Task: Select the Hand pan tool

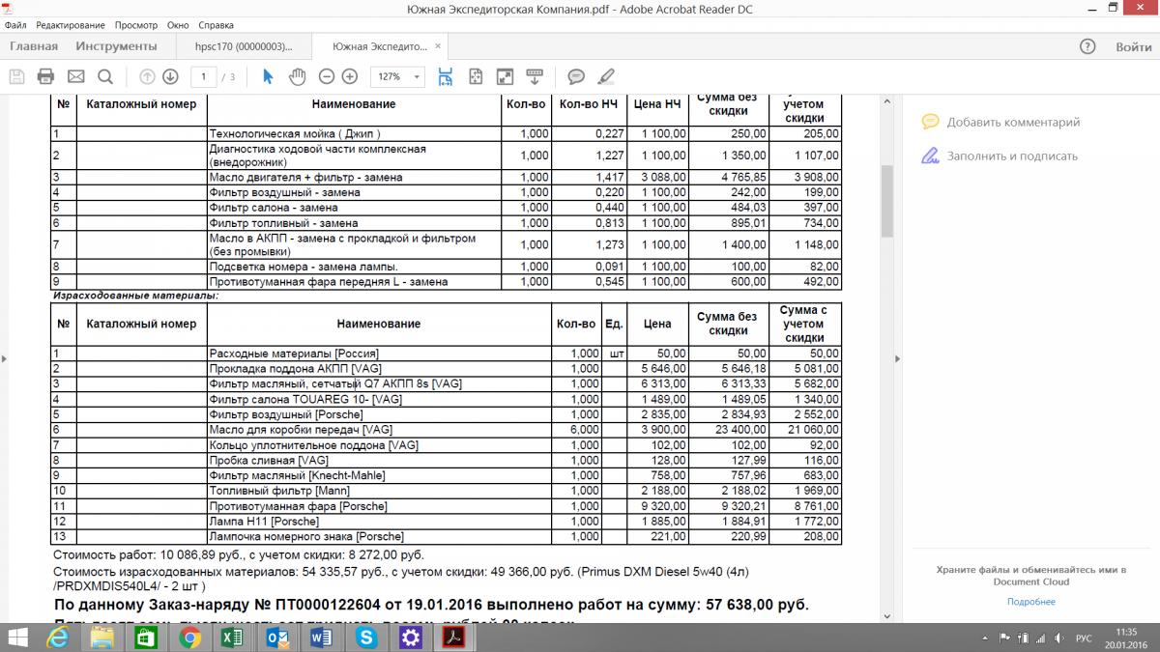Action: (298, 76)
